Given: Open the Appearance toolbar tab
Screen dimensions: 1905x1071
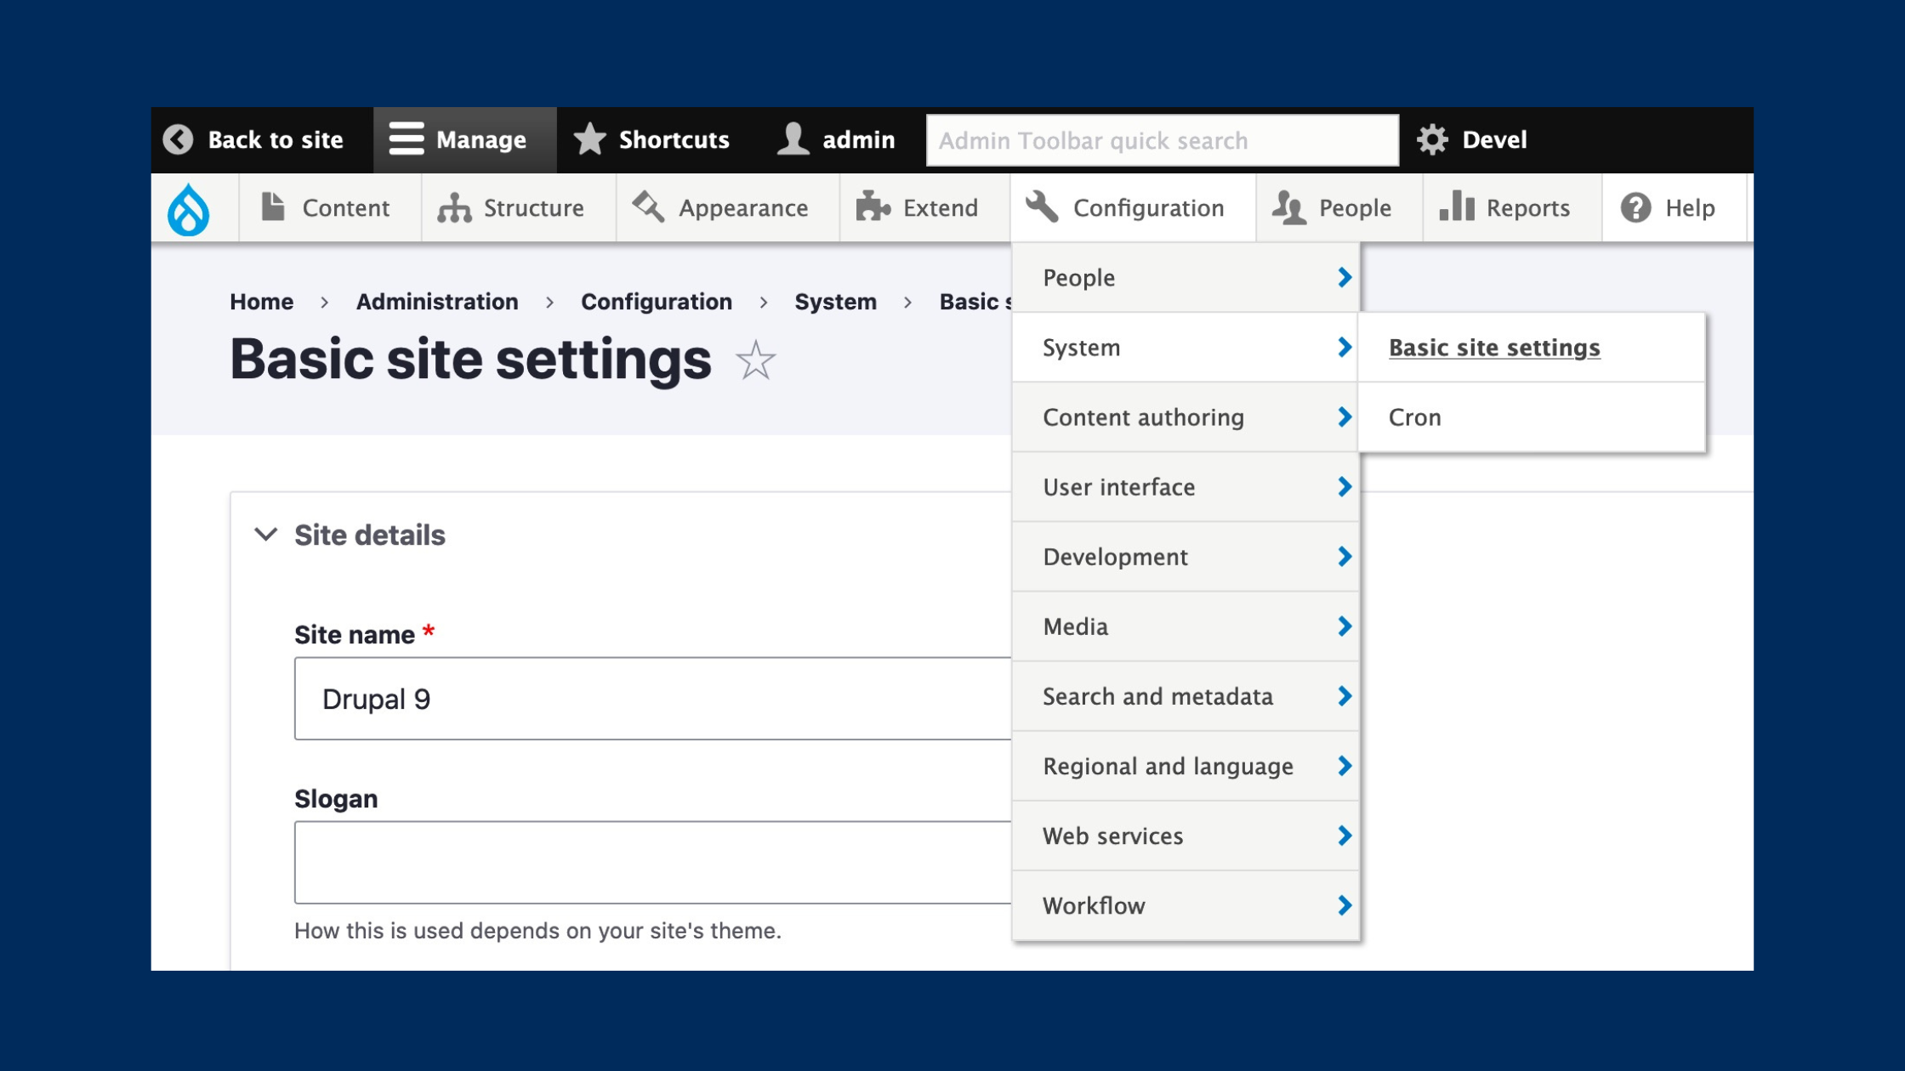Looking at the screenshot, I should click(728, 207).
